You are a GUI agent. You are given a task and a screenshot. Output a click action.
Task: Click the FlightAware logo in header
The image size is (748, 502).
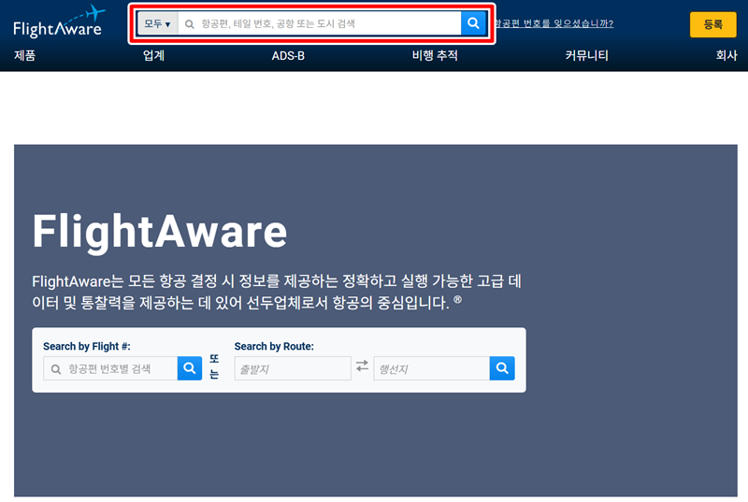[x=59, y=22]
